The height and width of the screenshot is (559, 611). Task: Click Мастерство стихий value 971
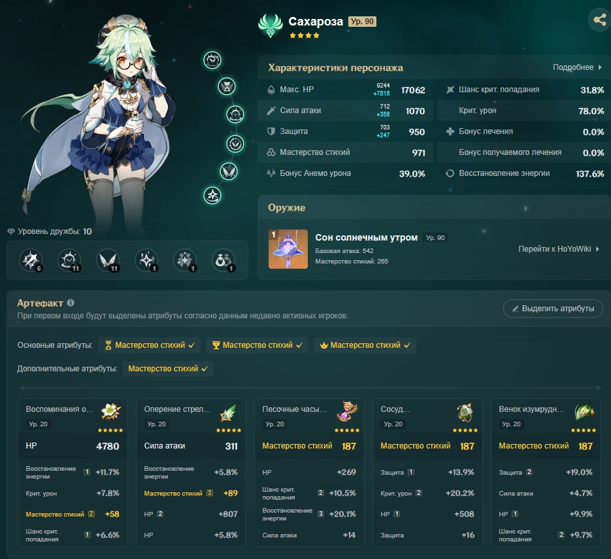coord(418,153)
